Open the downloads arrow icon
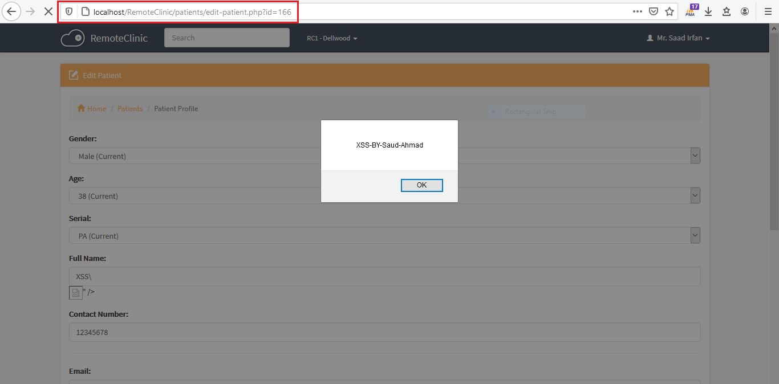Image resolution: width=779 pixels, height=384 pixels. coord(708,11)
